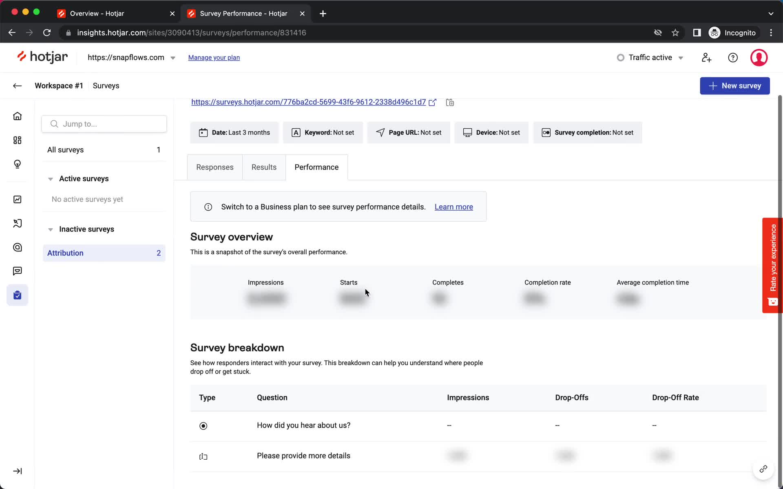Switch to the Results tab
This screenshot has height=489, width=783.
pos(264,167)
